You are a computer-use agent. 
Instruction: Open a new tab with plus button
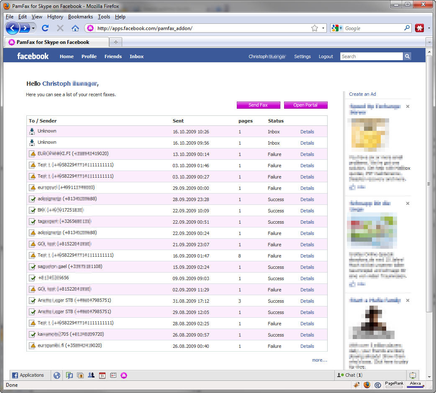115,42
